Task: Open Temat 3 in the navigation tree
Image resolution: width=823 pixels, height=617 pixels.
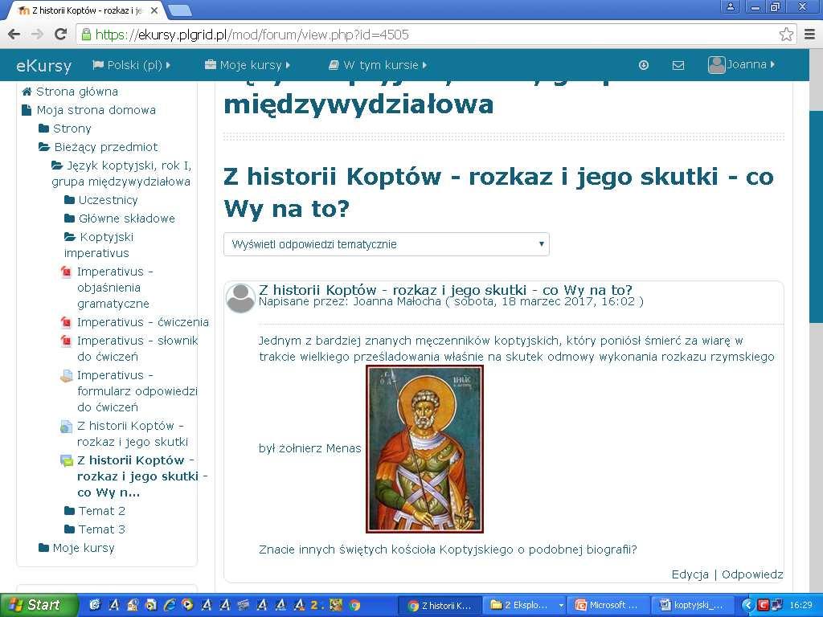Action: tap(102, 529)
